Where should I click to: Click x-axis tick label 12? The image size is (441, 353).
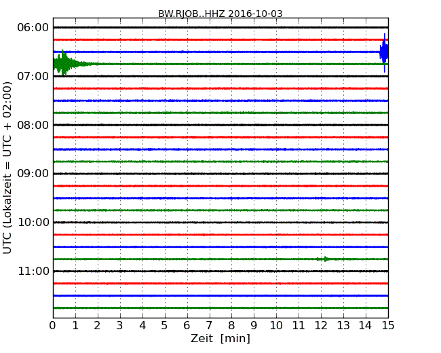point(321,325)
